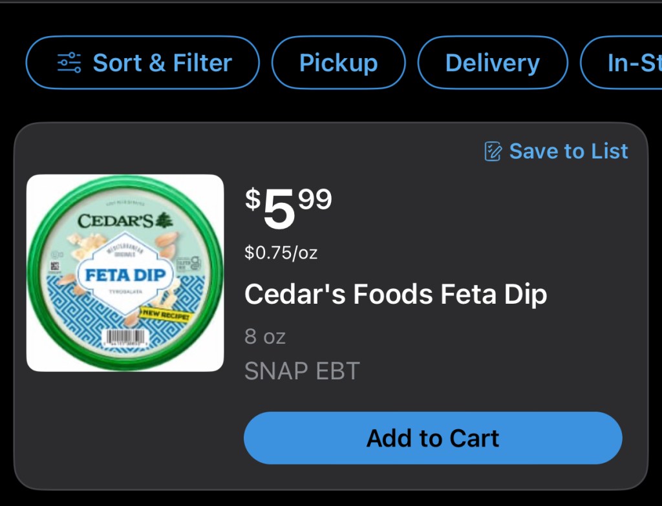662x506 pixels.
Task: Click the Feta Dip product photo
Action: (x=125, y=273)
